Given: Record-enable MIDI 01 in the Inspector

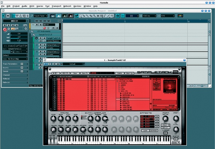Looking at the screenshot, I should pyautogui.click(x=5, y=29).
